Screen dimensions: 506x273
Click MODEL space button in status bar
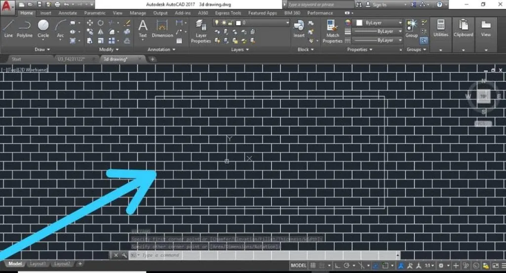pyautogui.click(x=298, y=266)
